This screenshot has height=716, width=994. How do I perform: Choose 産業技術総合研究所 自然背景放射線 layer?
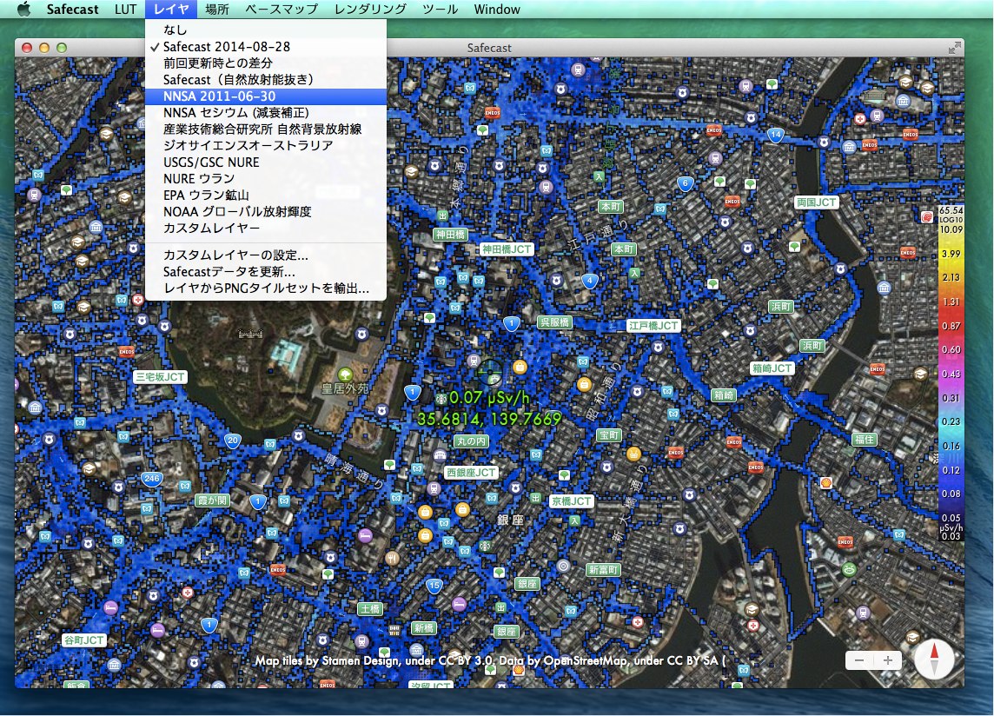click(x=266, y=129)
